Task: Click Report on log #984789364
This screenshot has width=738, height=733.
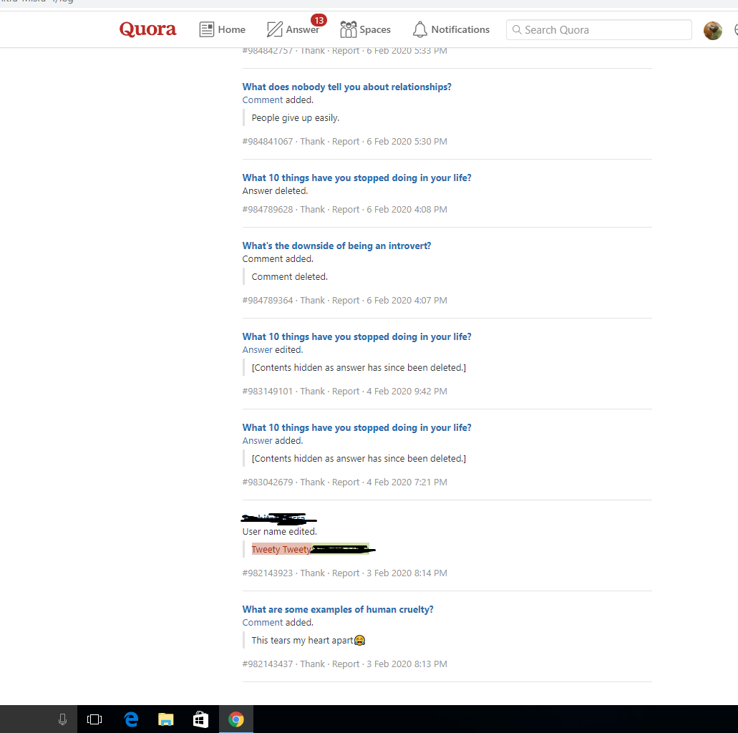Action: coord(346,301)
